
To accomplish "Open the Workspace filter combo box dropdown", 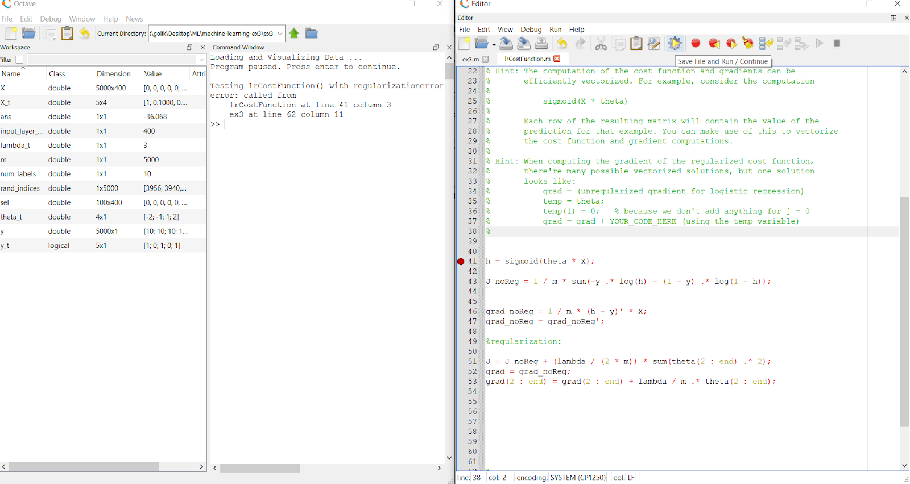I will tap(201, 60).
